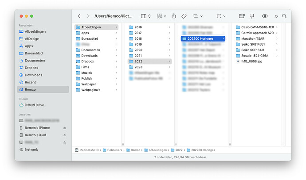
Task: Show more toolbar items chevron
Action: pyautogui.click(x=276, y=16)
